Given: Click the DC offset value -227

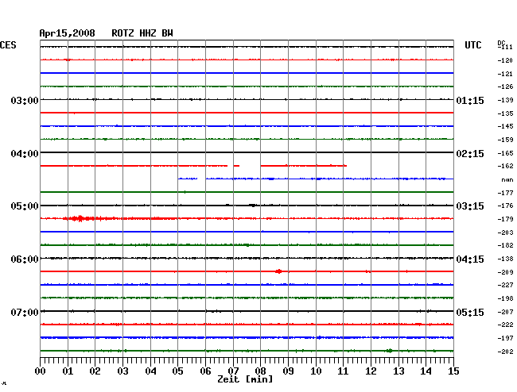Looking at the screenshot, I should click(x=505, y=285).
